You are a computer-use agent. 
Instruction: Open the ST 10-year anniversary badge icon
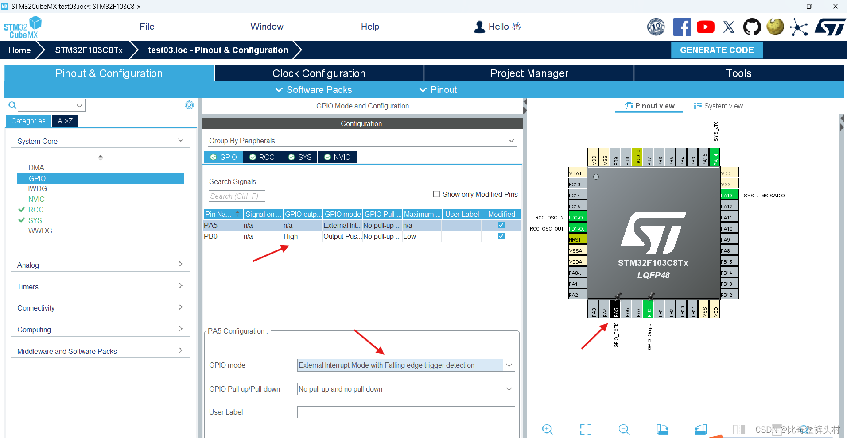click(x=656, y=27)
